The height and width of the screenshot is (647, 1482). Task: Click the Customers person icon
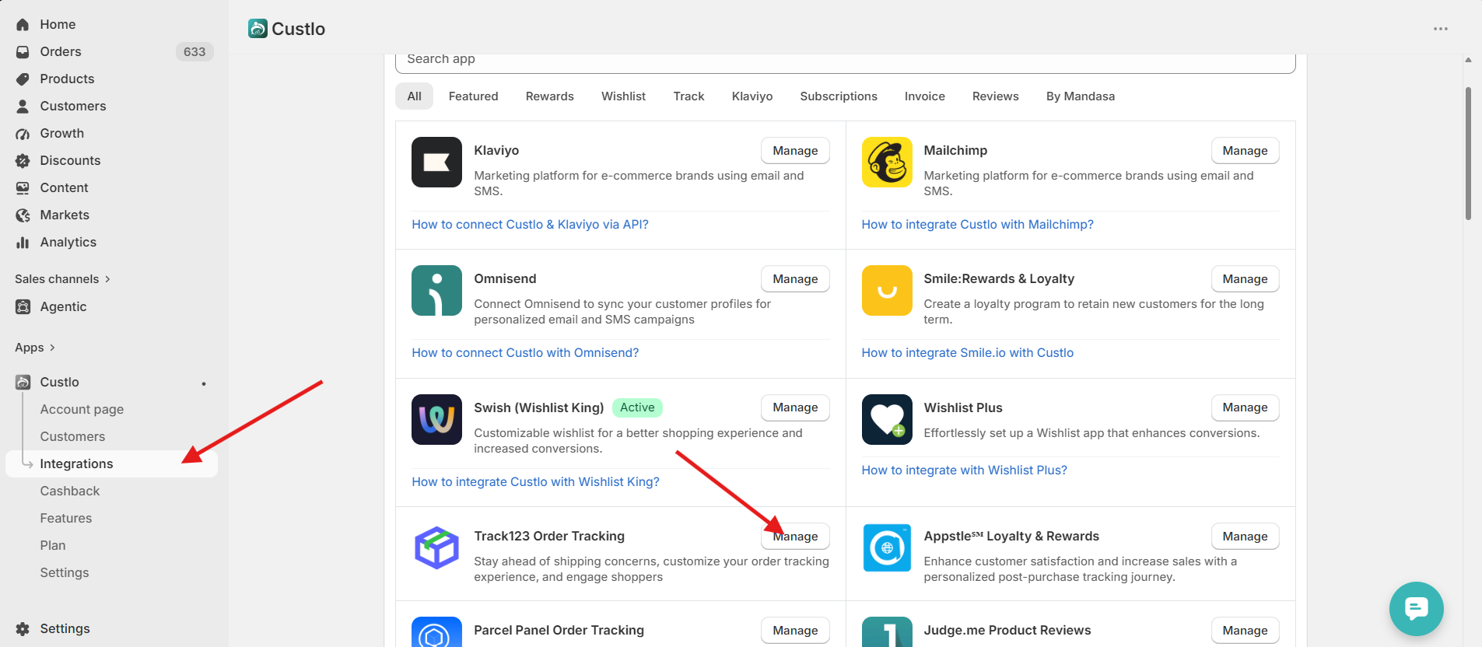tap(23, 107)
